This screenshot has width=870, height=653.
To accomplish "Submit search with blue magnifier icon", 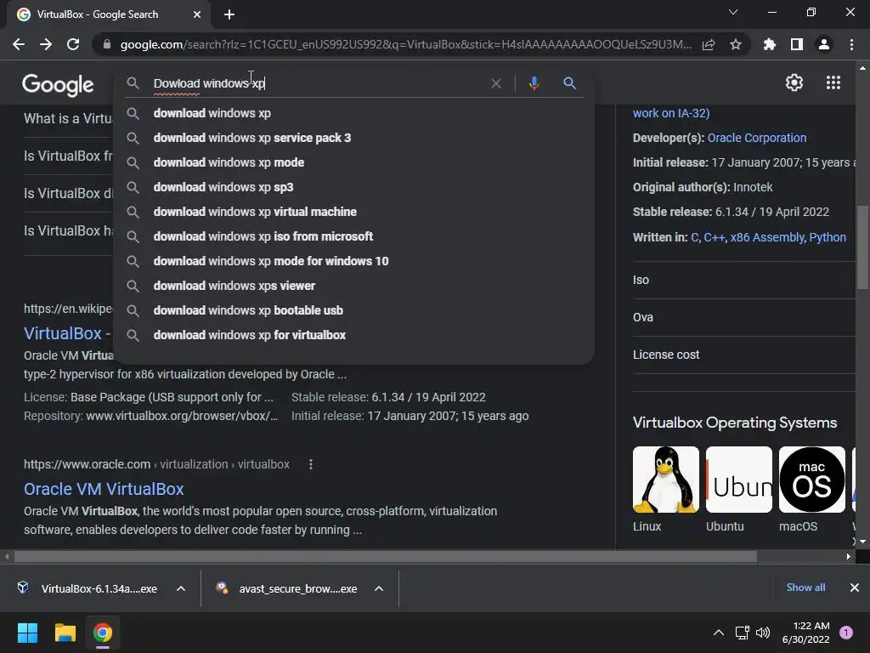I will 569,83.
